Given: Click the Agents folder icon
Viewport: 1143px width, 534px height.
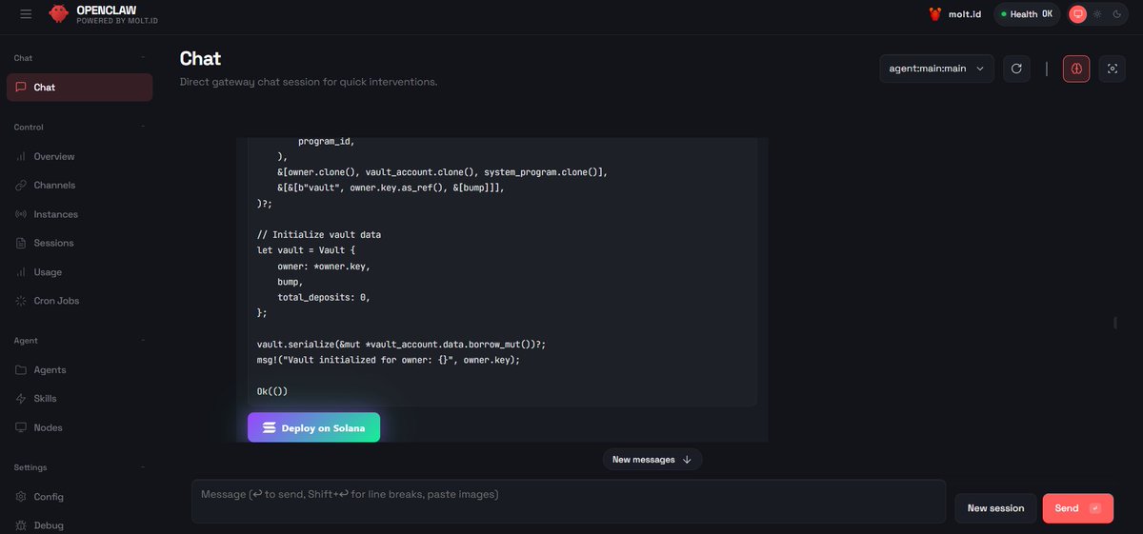Looking at the screenshot, I should click(21, 369).
